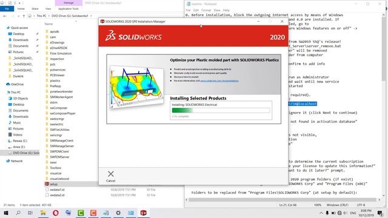Screen dimensions: 388x218
Task: Open Downloads under Quick access
Action: tap(21, 40)
